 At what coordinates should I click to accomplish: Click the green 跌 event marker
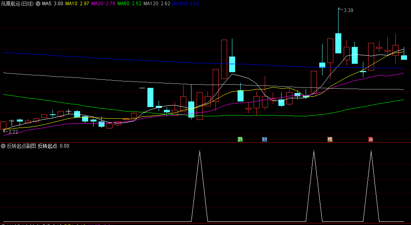pyautogui.click(x=240, y=140)
